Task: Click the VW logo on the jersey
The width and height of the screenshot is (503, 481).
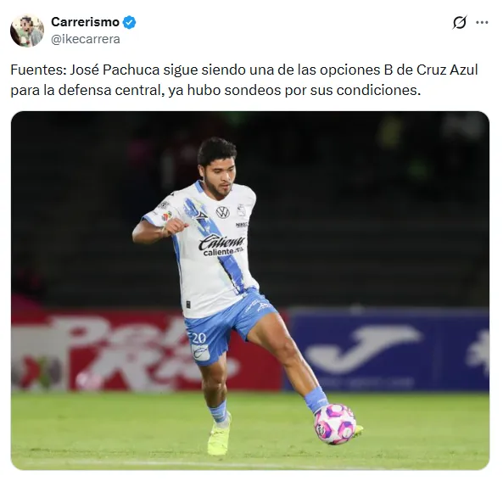Action: point(222,212)
